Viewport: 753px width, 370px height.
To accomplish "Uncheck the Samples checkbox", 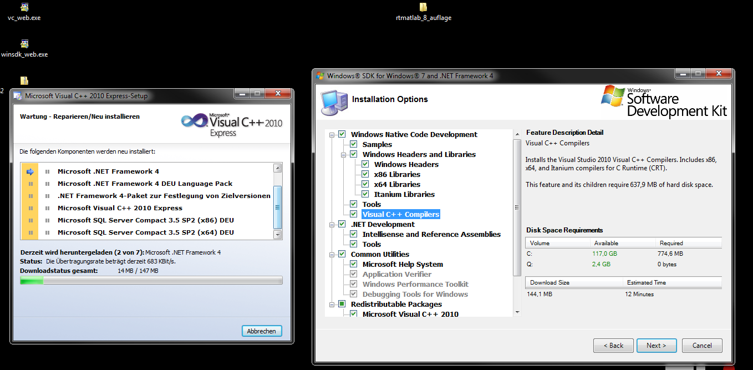I will [353, 145].
